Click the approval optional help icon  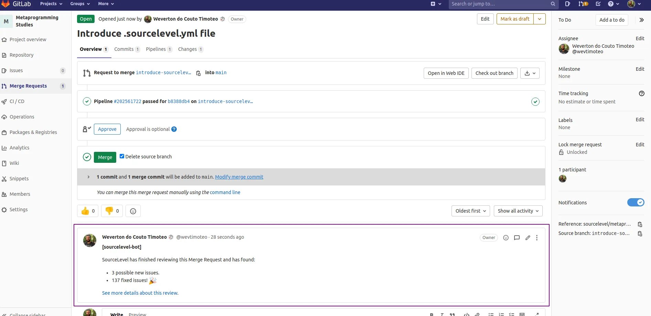(174, 129)
